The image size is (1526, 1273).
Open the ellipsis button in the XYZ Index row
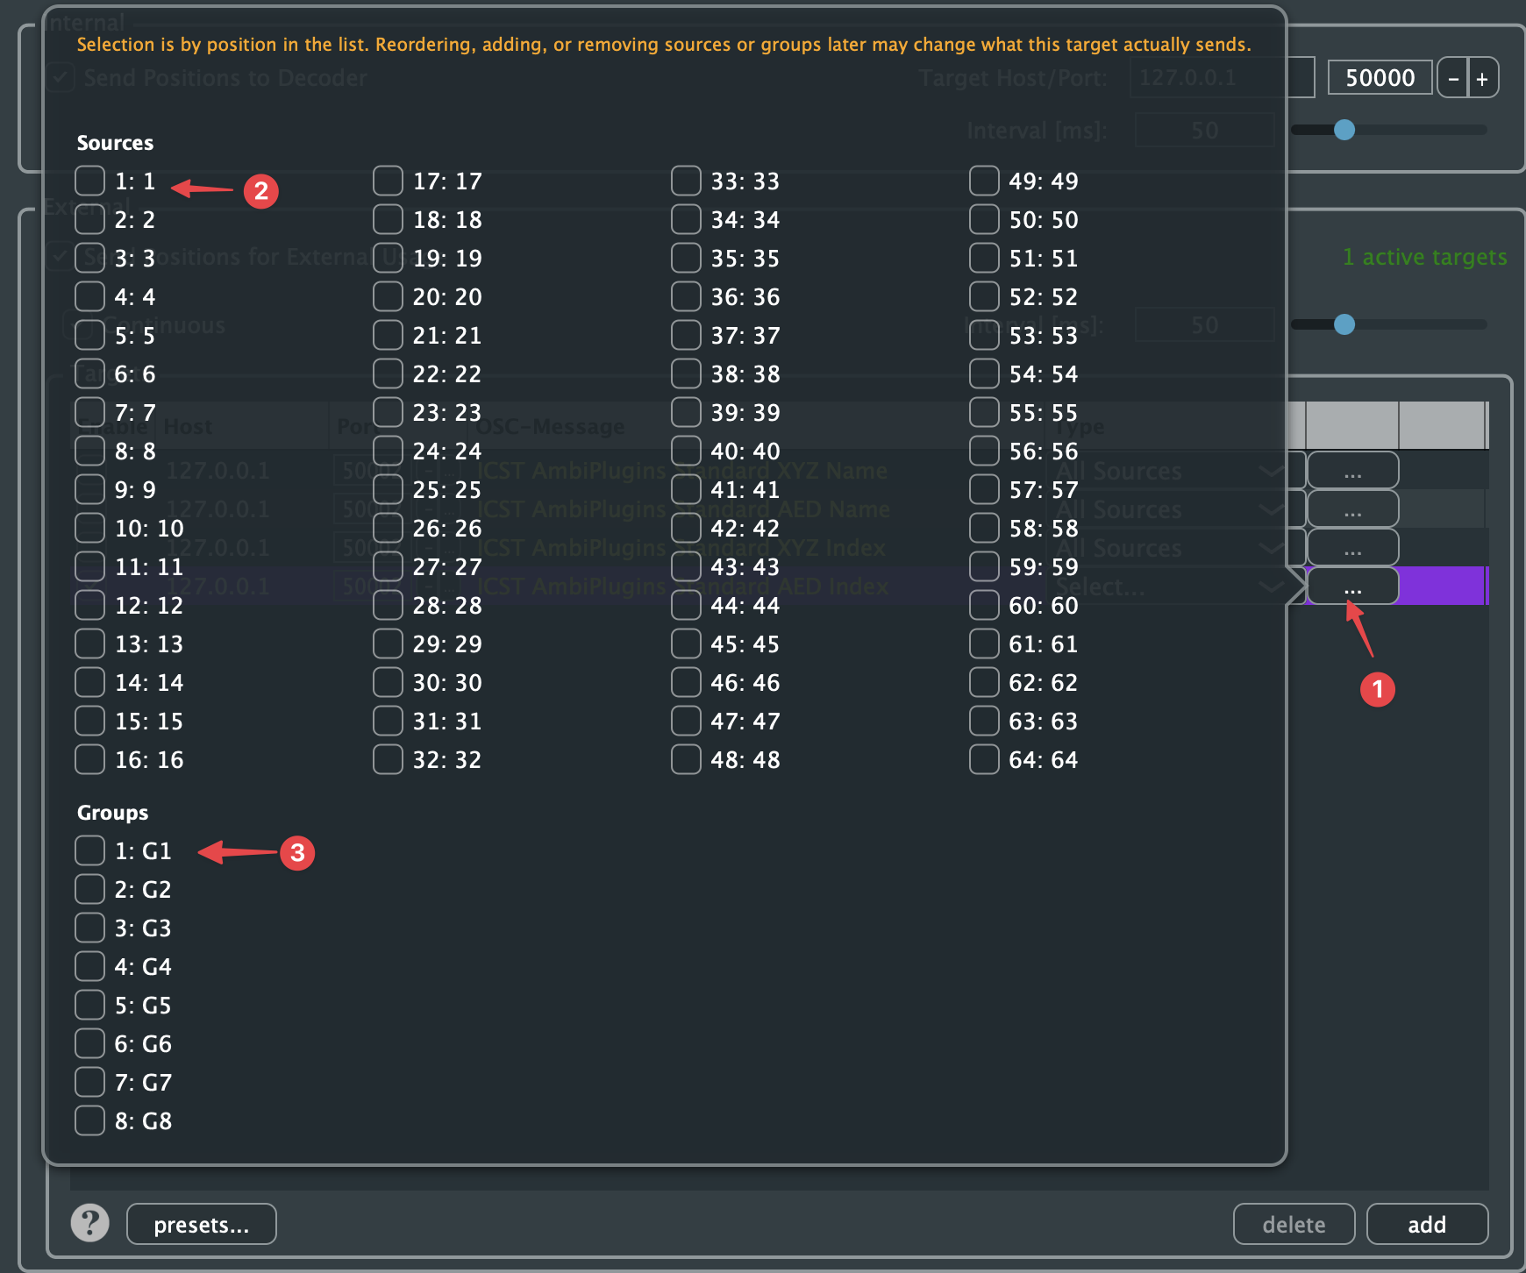point(1352,547)
